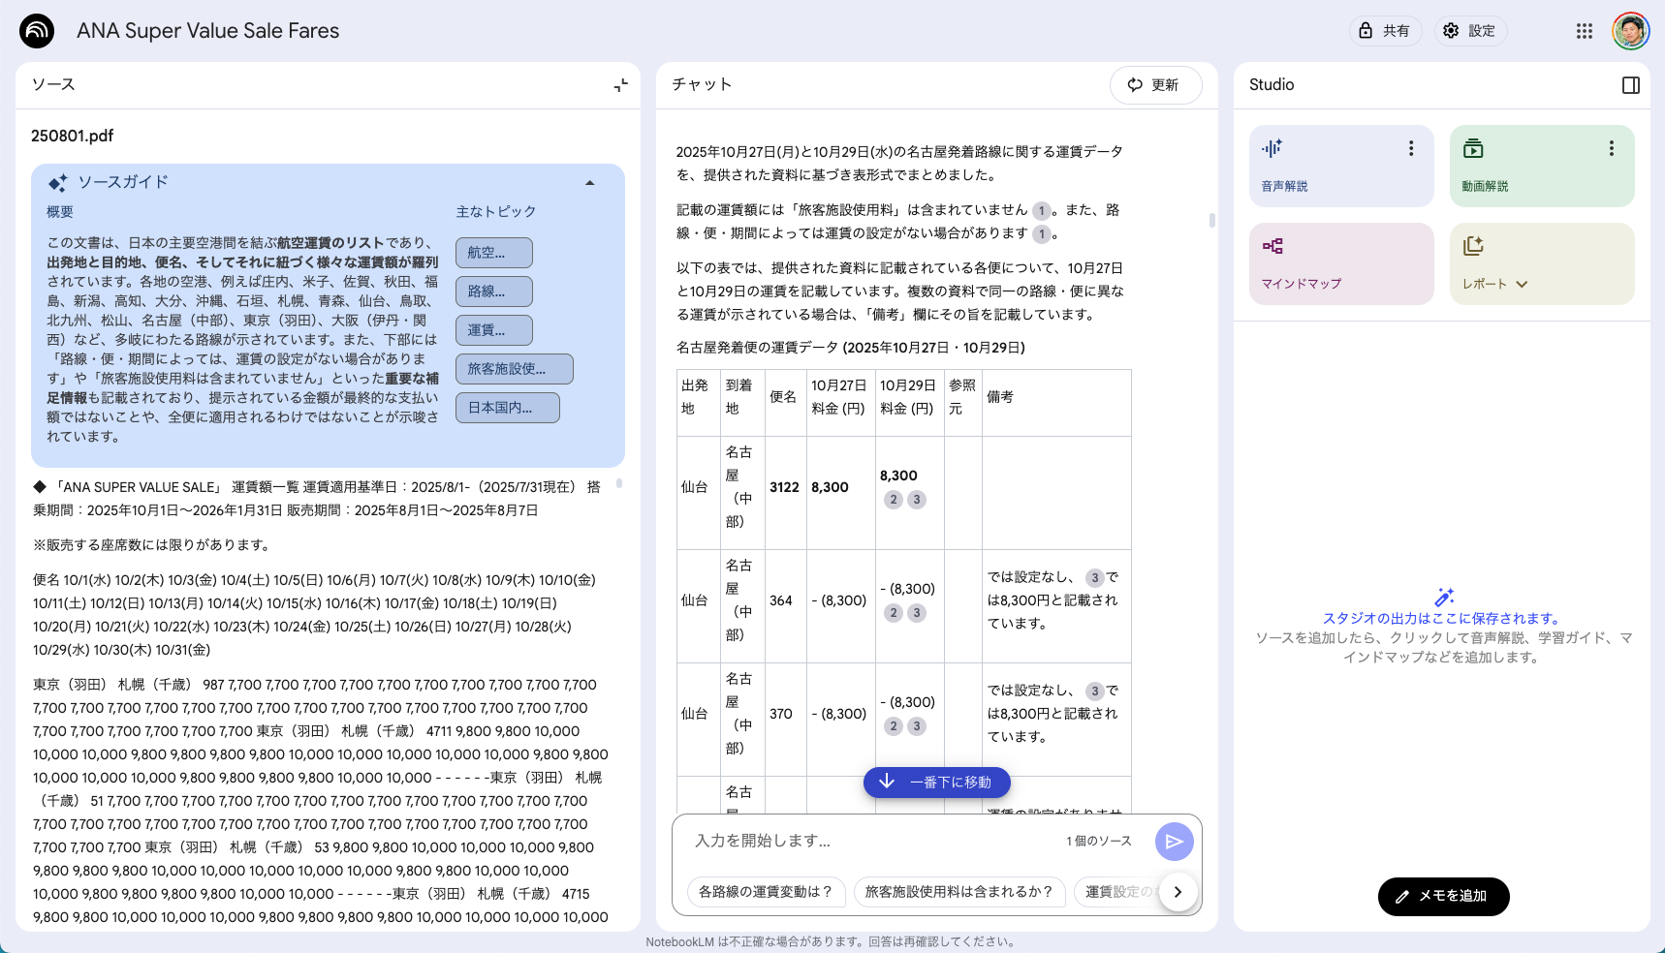Click citation 1 after 場合があります

click(1042, 233)
